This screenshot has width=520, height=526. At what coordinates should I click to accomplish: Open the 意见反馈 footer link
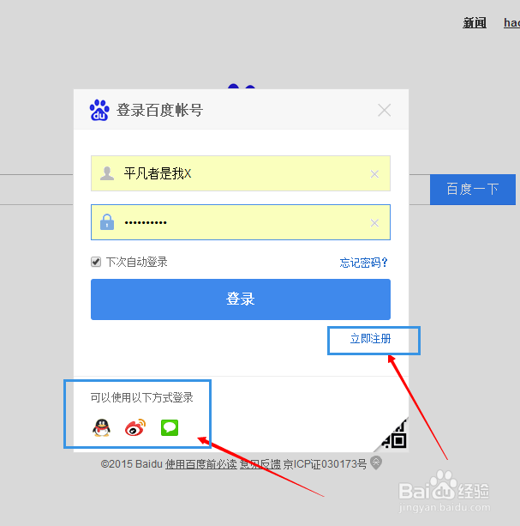pos(260,464)
